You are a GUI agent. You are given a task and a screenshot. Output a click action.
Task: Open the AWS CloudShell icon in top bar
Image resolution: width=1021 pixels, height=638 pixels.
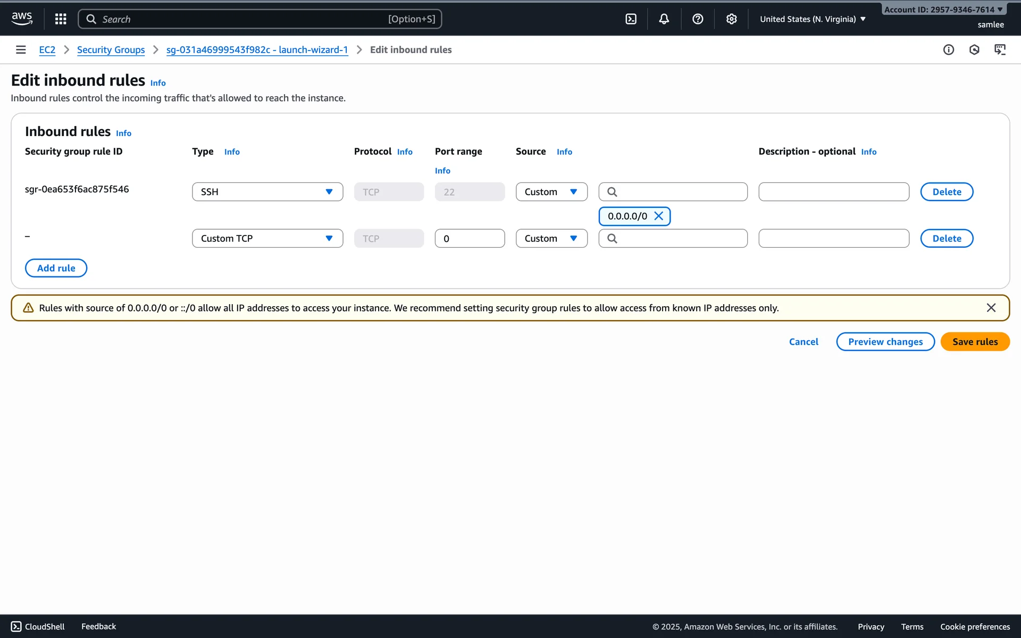pyautogui.click(x=631, y=19)
